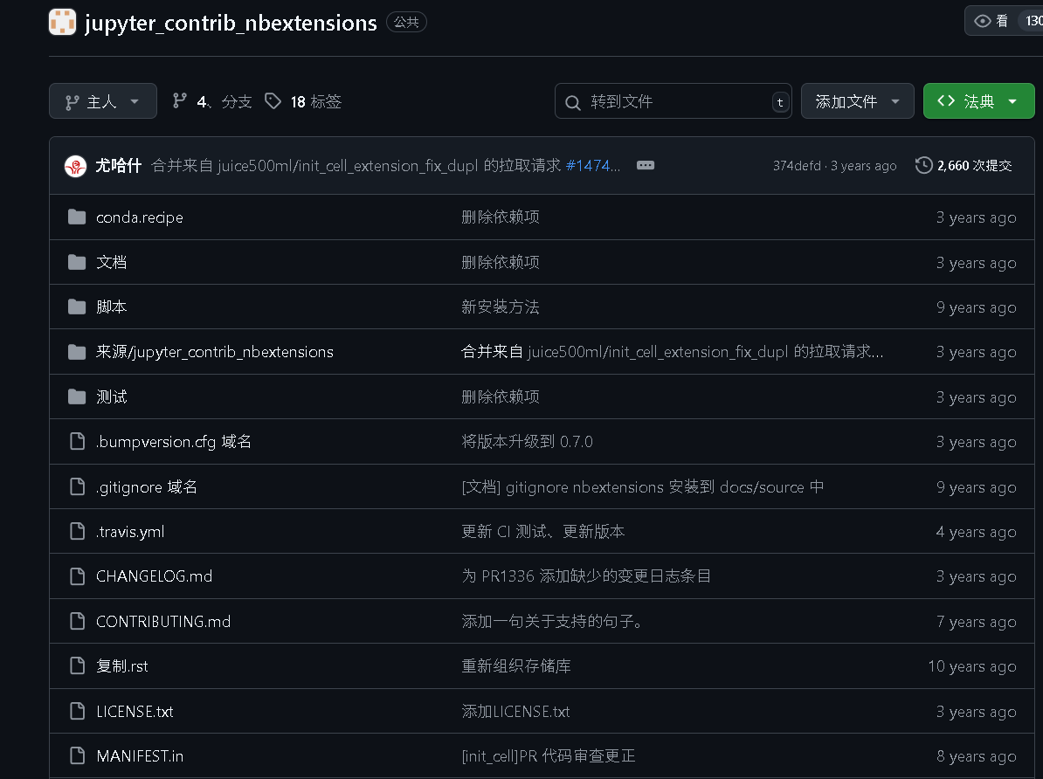Screen dimensions: 1043x779
Task: Click the jupyter_contrib_nbextensions repository title
Action: [x=230, y=23]
